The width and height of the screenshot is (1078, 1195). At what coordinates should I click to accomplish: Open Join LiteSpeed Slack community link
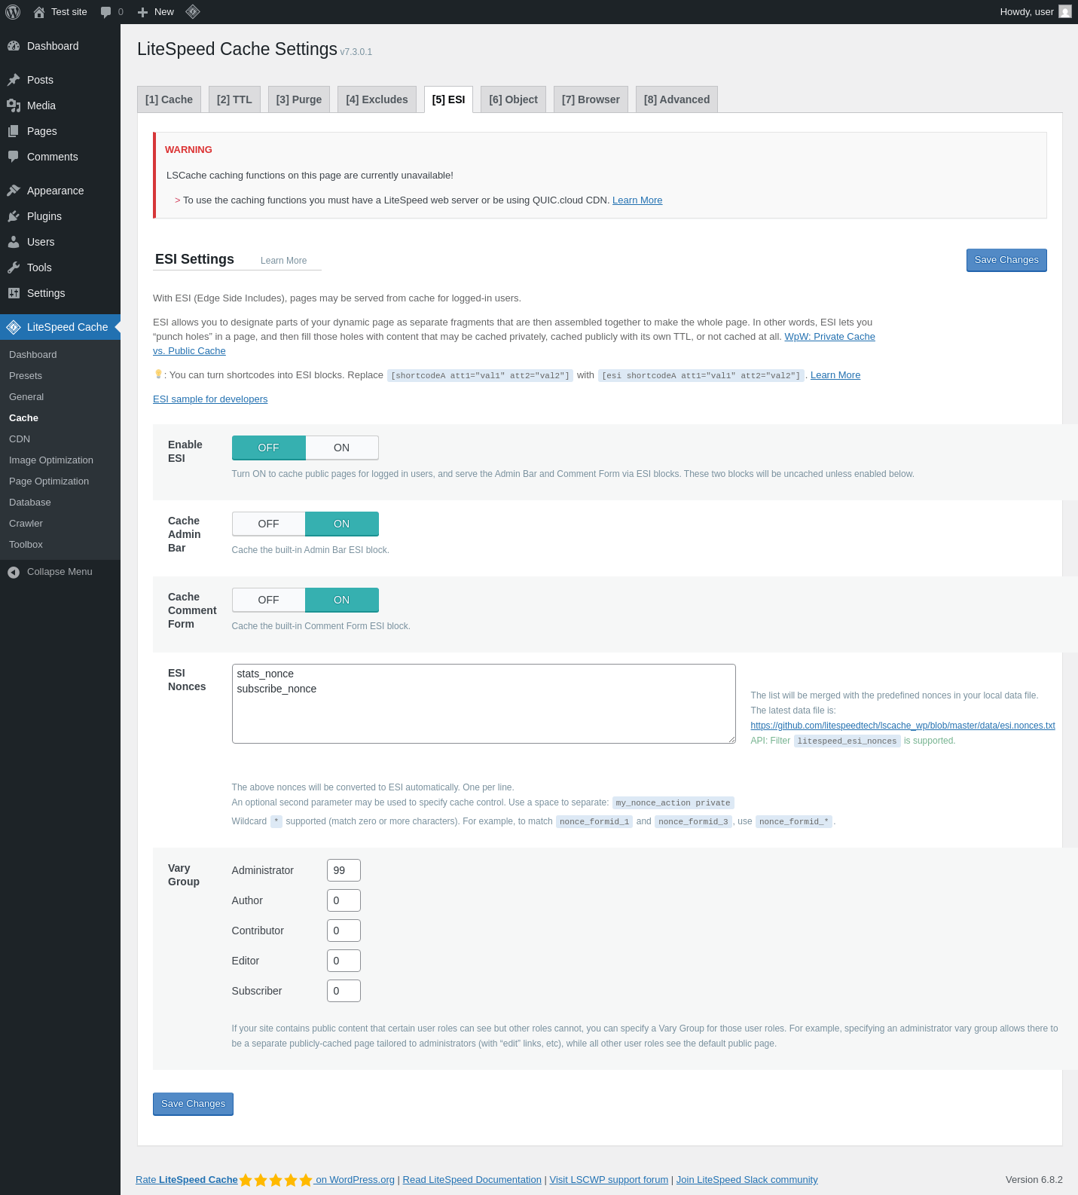coord(747,1180)
